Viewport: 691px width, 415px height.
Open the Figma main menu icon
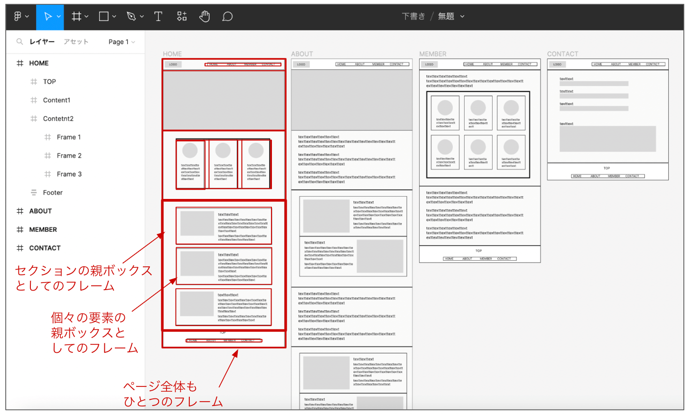18,17
